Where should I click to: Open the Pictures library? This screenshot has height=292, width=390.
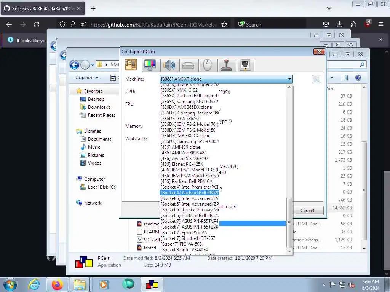click(96, 155)
